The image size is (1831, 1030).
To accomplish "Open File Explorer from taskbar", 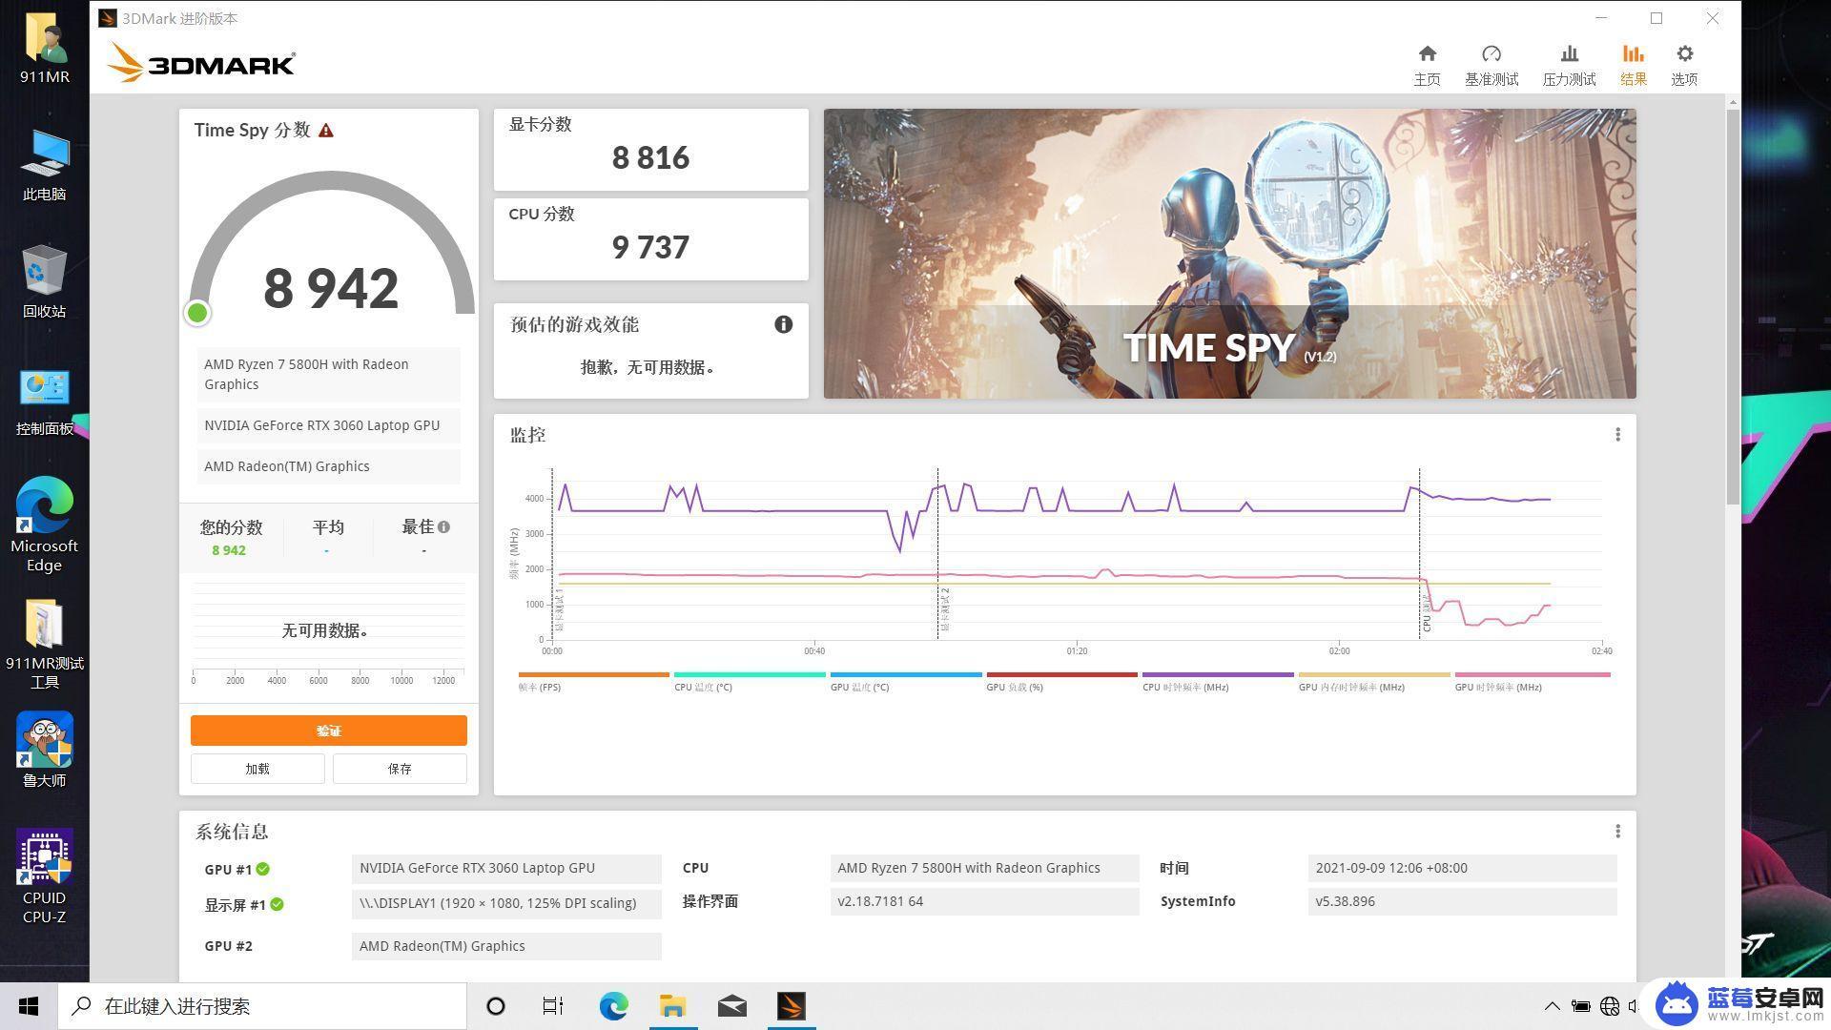I will 672,1006.
